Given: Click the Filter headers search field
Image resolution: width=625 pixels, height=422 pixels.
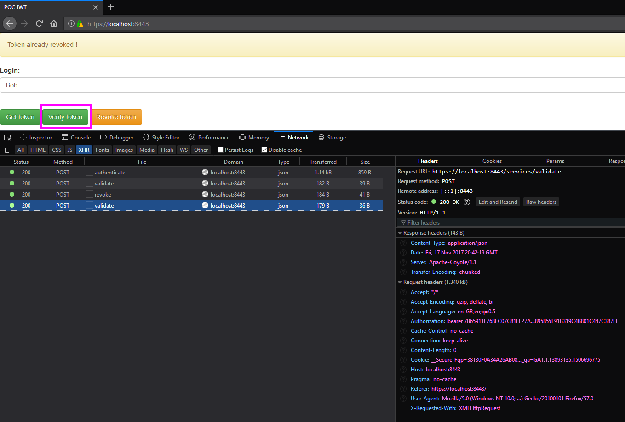Looking at the screenshot, I should point(510,223).
